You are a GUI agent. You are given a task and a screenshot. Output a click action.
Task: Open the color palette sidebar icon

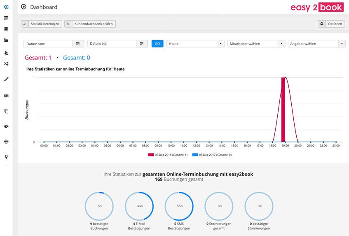(6, 126)
